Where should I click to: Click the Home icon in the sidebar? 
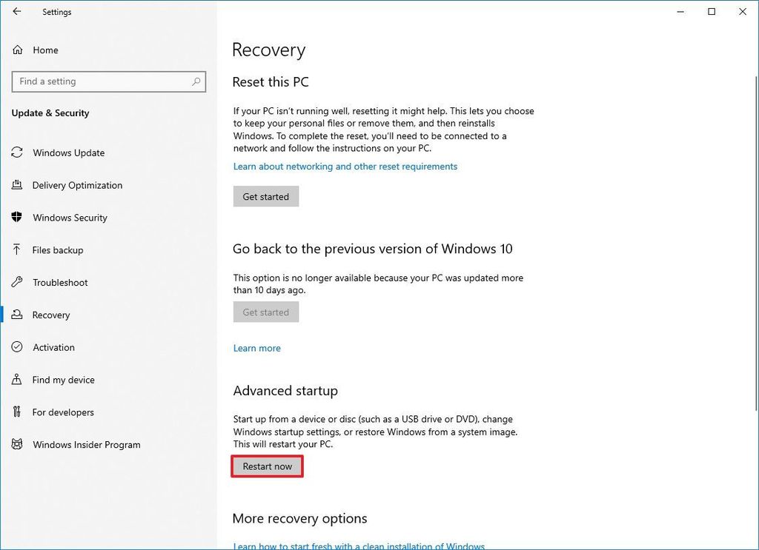pyautogui.click(x=17, y=50)
